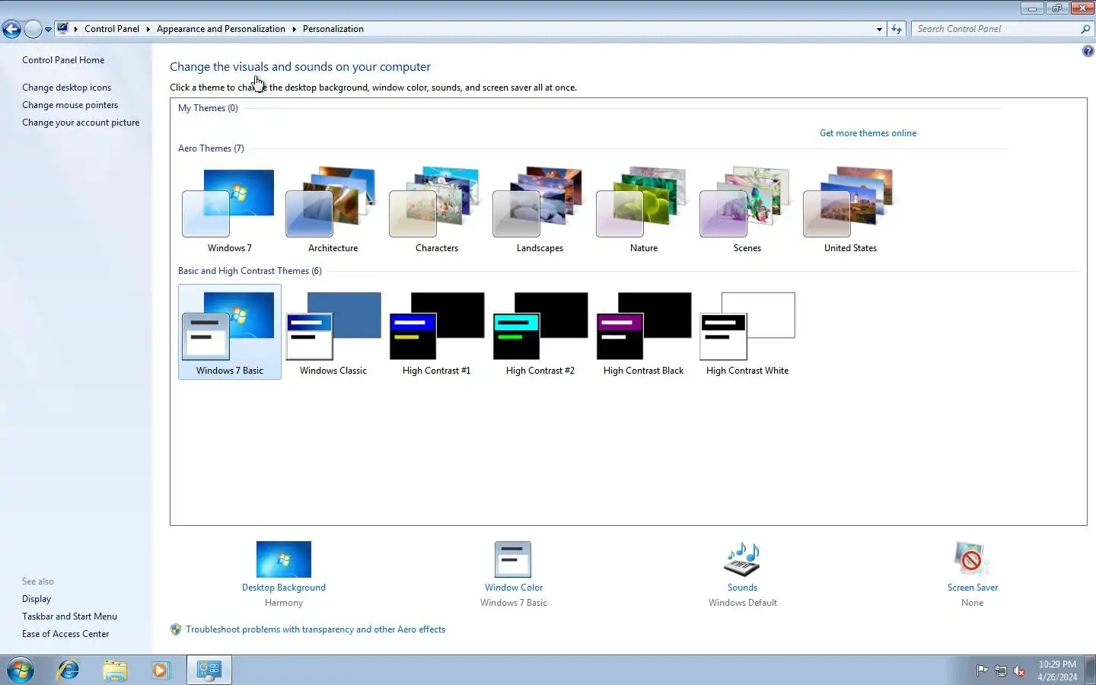Expand arrow before Control Panel breadcrumb
1096x685 pixels.
(75, 29)
